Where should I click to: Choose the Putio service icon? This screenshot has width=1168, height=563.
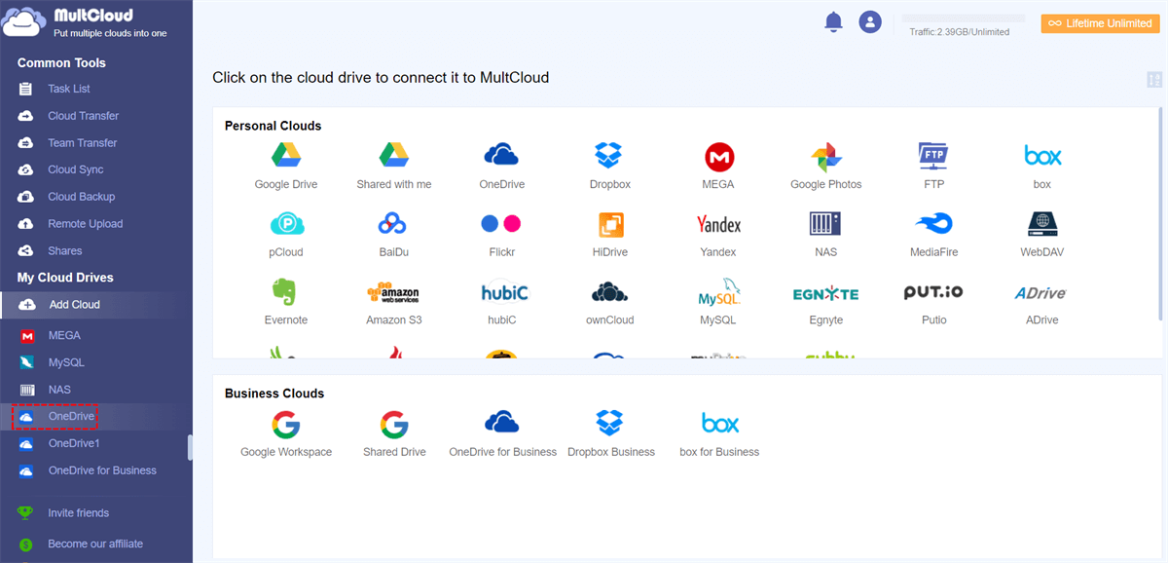coord(933,292)
